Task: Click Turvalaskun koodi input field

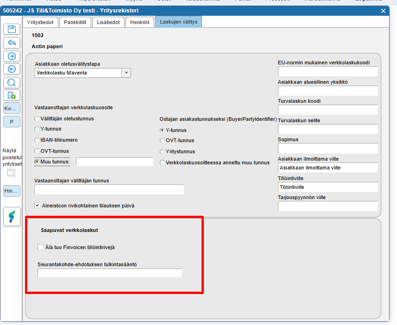Action: (x=328, y=110)
